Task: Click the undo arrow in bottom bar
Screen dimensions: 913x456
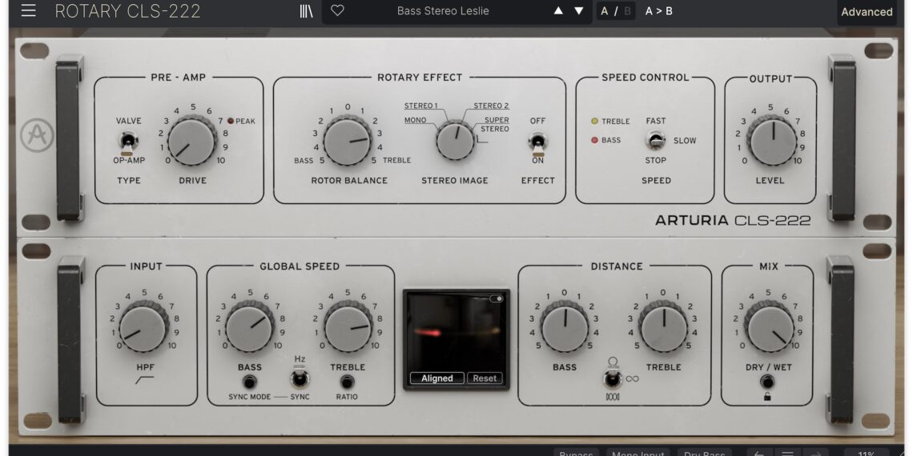Action: [758, 453]
